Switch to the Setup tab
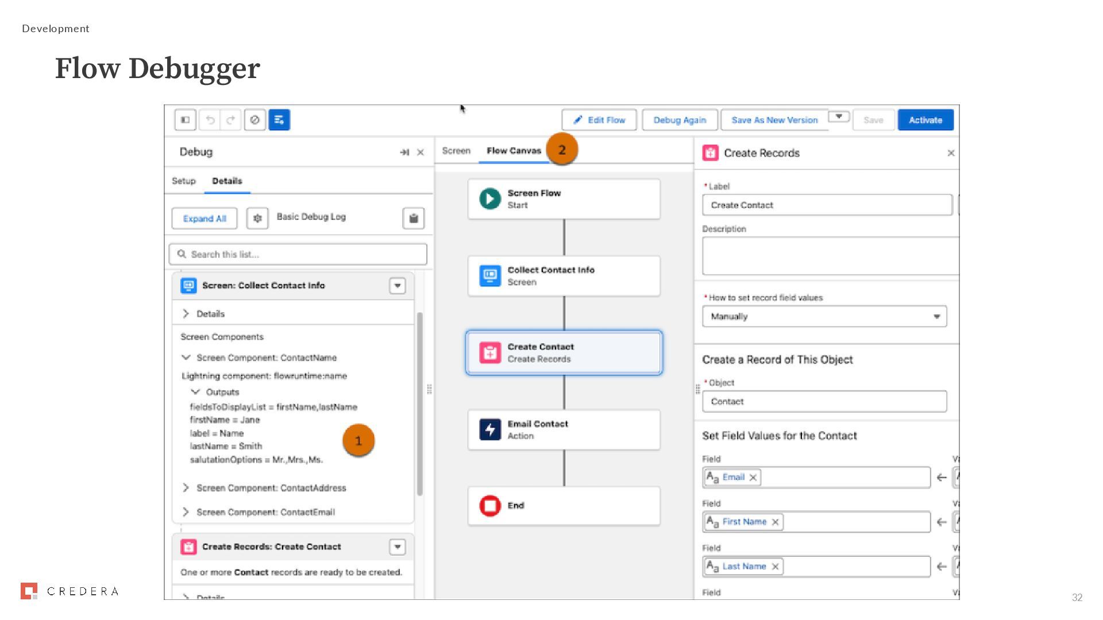1103x620 pixels. (184, 181)
